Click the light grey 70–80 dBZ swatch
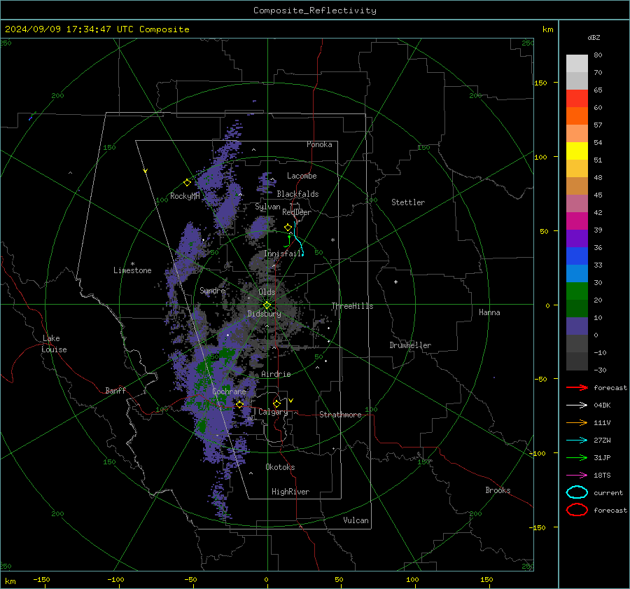630x589 pixels. coord(577,63)
